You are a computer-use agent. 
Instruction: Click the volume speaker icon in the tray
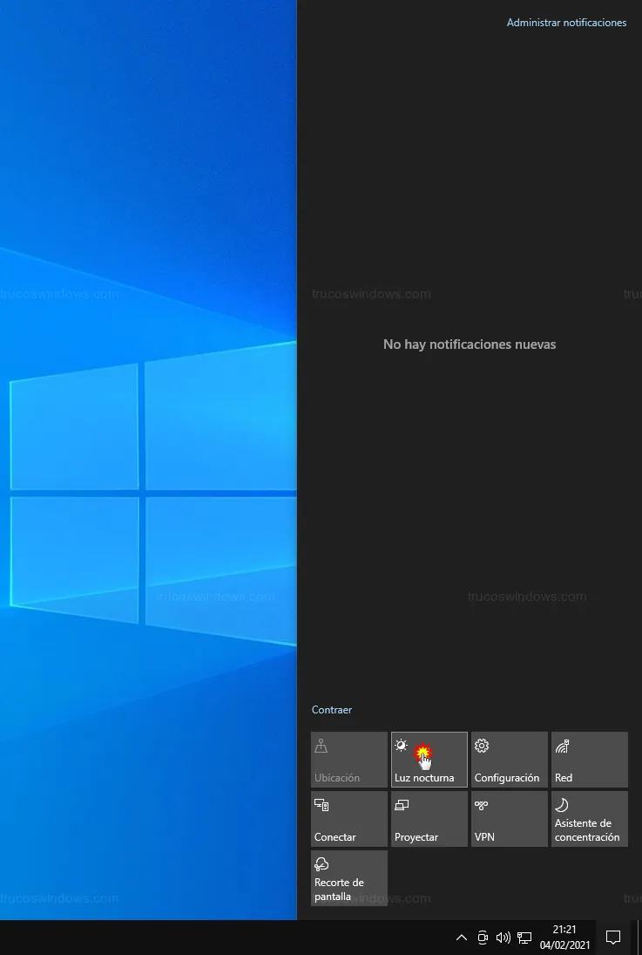click(x=503, y=938)
